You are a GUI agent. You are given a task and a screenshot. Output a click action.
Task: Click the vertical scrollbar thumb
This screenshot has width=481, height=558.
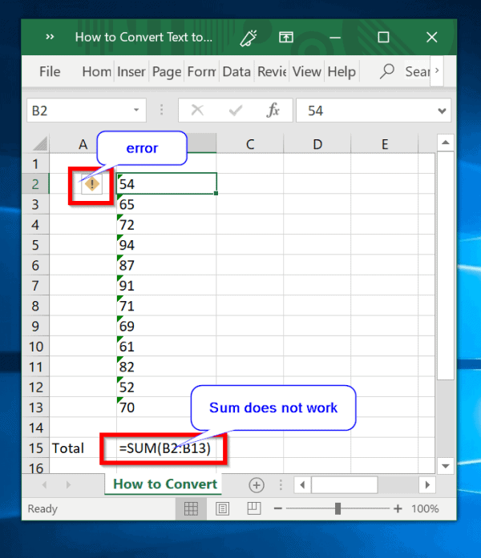pos(445,266)
